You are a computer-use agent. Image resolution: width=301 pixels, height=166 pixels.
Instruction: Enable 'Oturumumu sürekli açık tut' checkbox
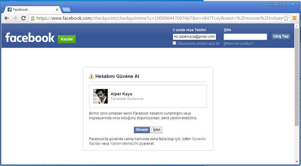[174, 43]
